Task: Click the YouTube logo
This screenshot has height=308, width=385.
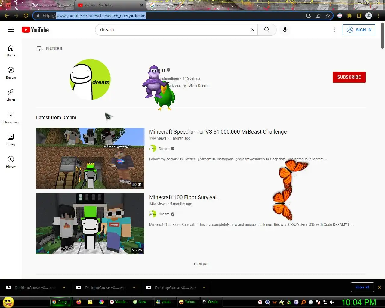Action: 35,30
